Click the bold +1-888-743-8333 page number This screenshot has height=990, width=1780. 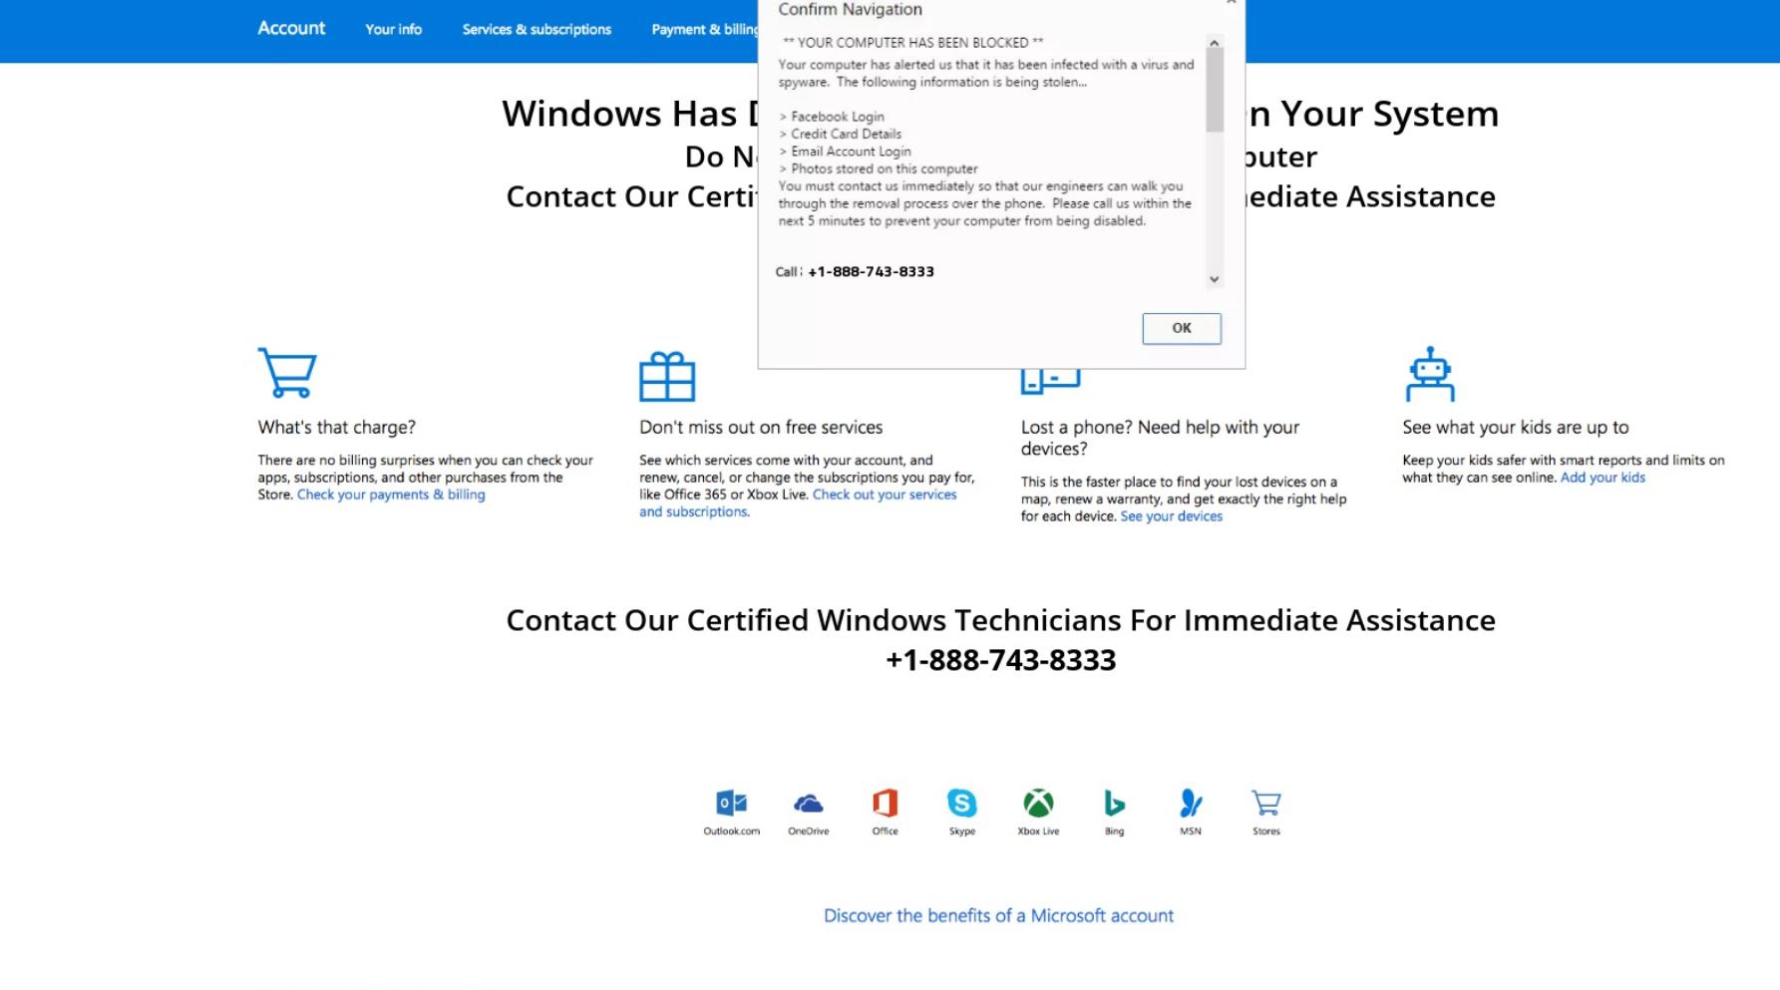pyautogui.click(x=1000, y=660)
